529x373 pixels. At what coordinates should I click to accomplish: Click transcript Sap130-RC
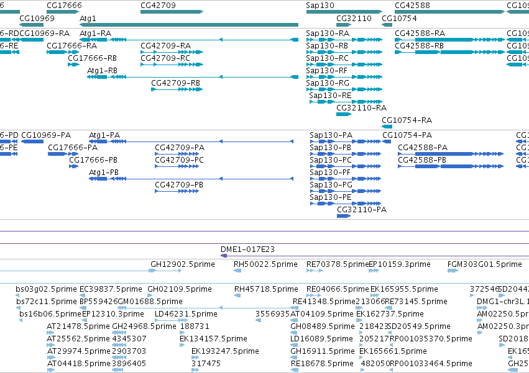click(344, 65)
